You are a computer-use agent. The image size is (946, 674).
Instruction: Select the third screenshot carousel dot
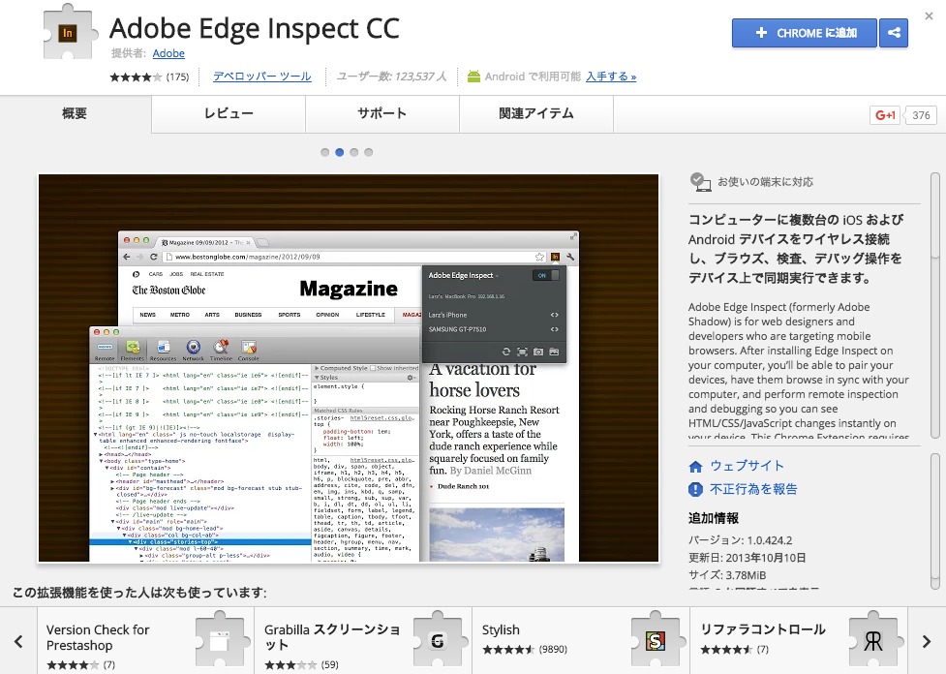pos(353,152)
